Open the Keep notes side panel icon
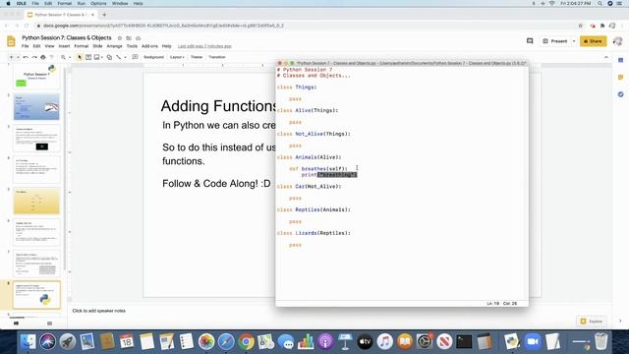This screenshot has height=354, width=629. 620,77
